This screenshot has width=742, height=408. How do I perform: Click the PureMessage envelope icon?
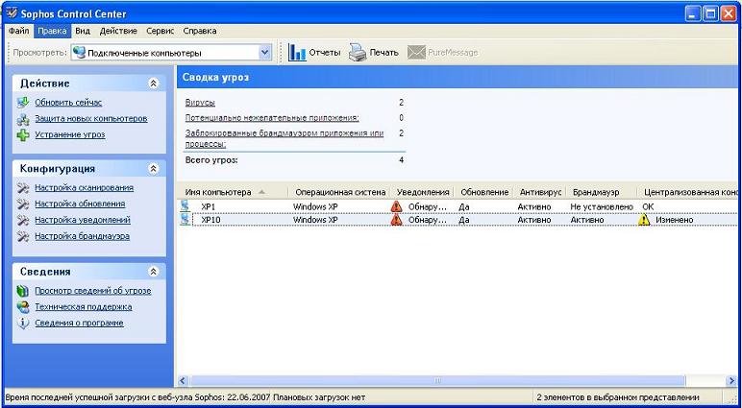[x=416, y=53]
